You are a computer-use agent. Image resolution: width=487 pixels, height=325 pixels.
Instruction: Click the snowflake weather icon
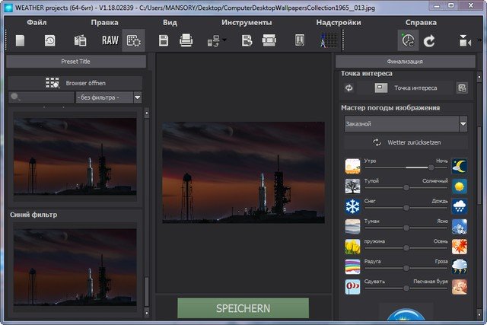pos(352,206)
